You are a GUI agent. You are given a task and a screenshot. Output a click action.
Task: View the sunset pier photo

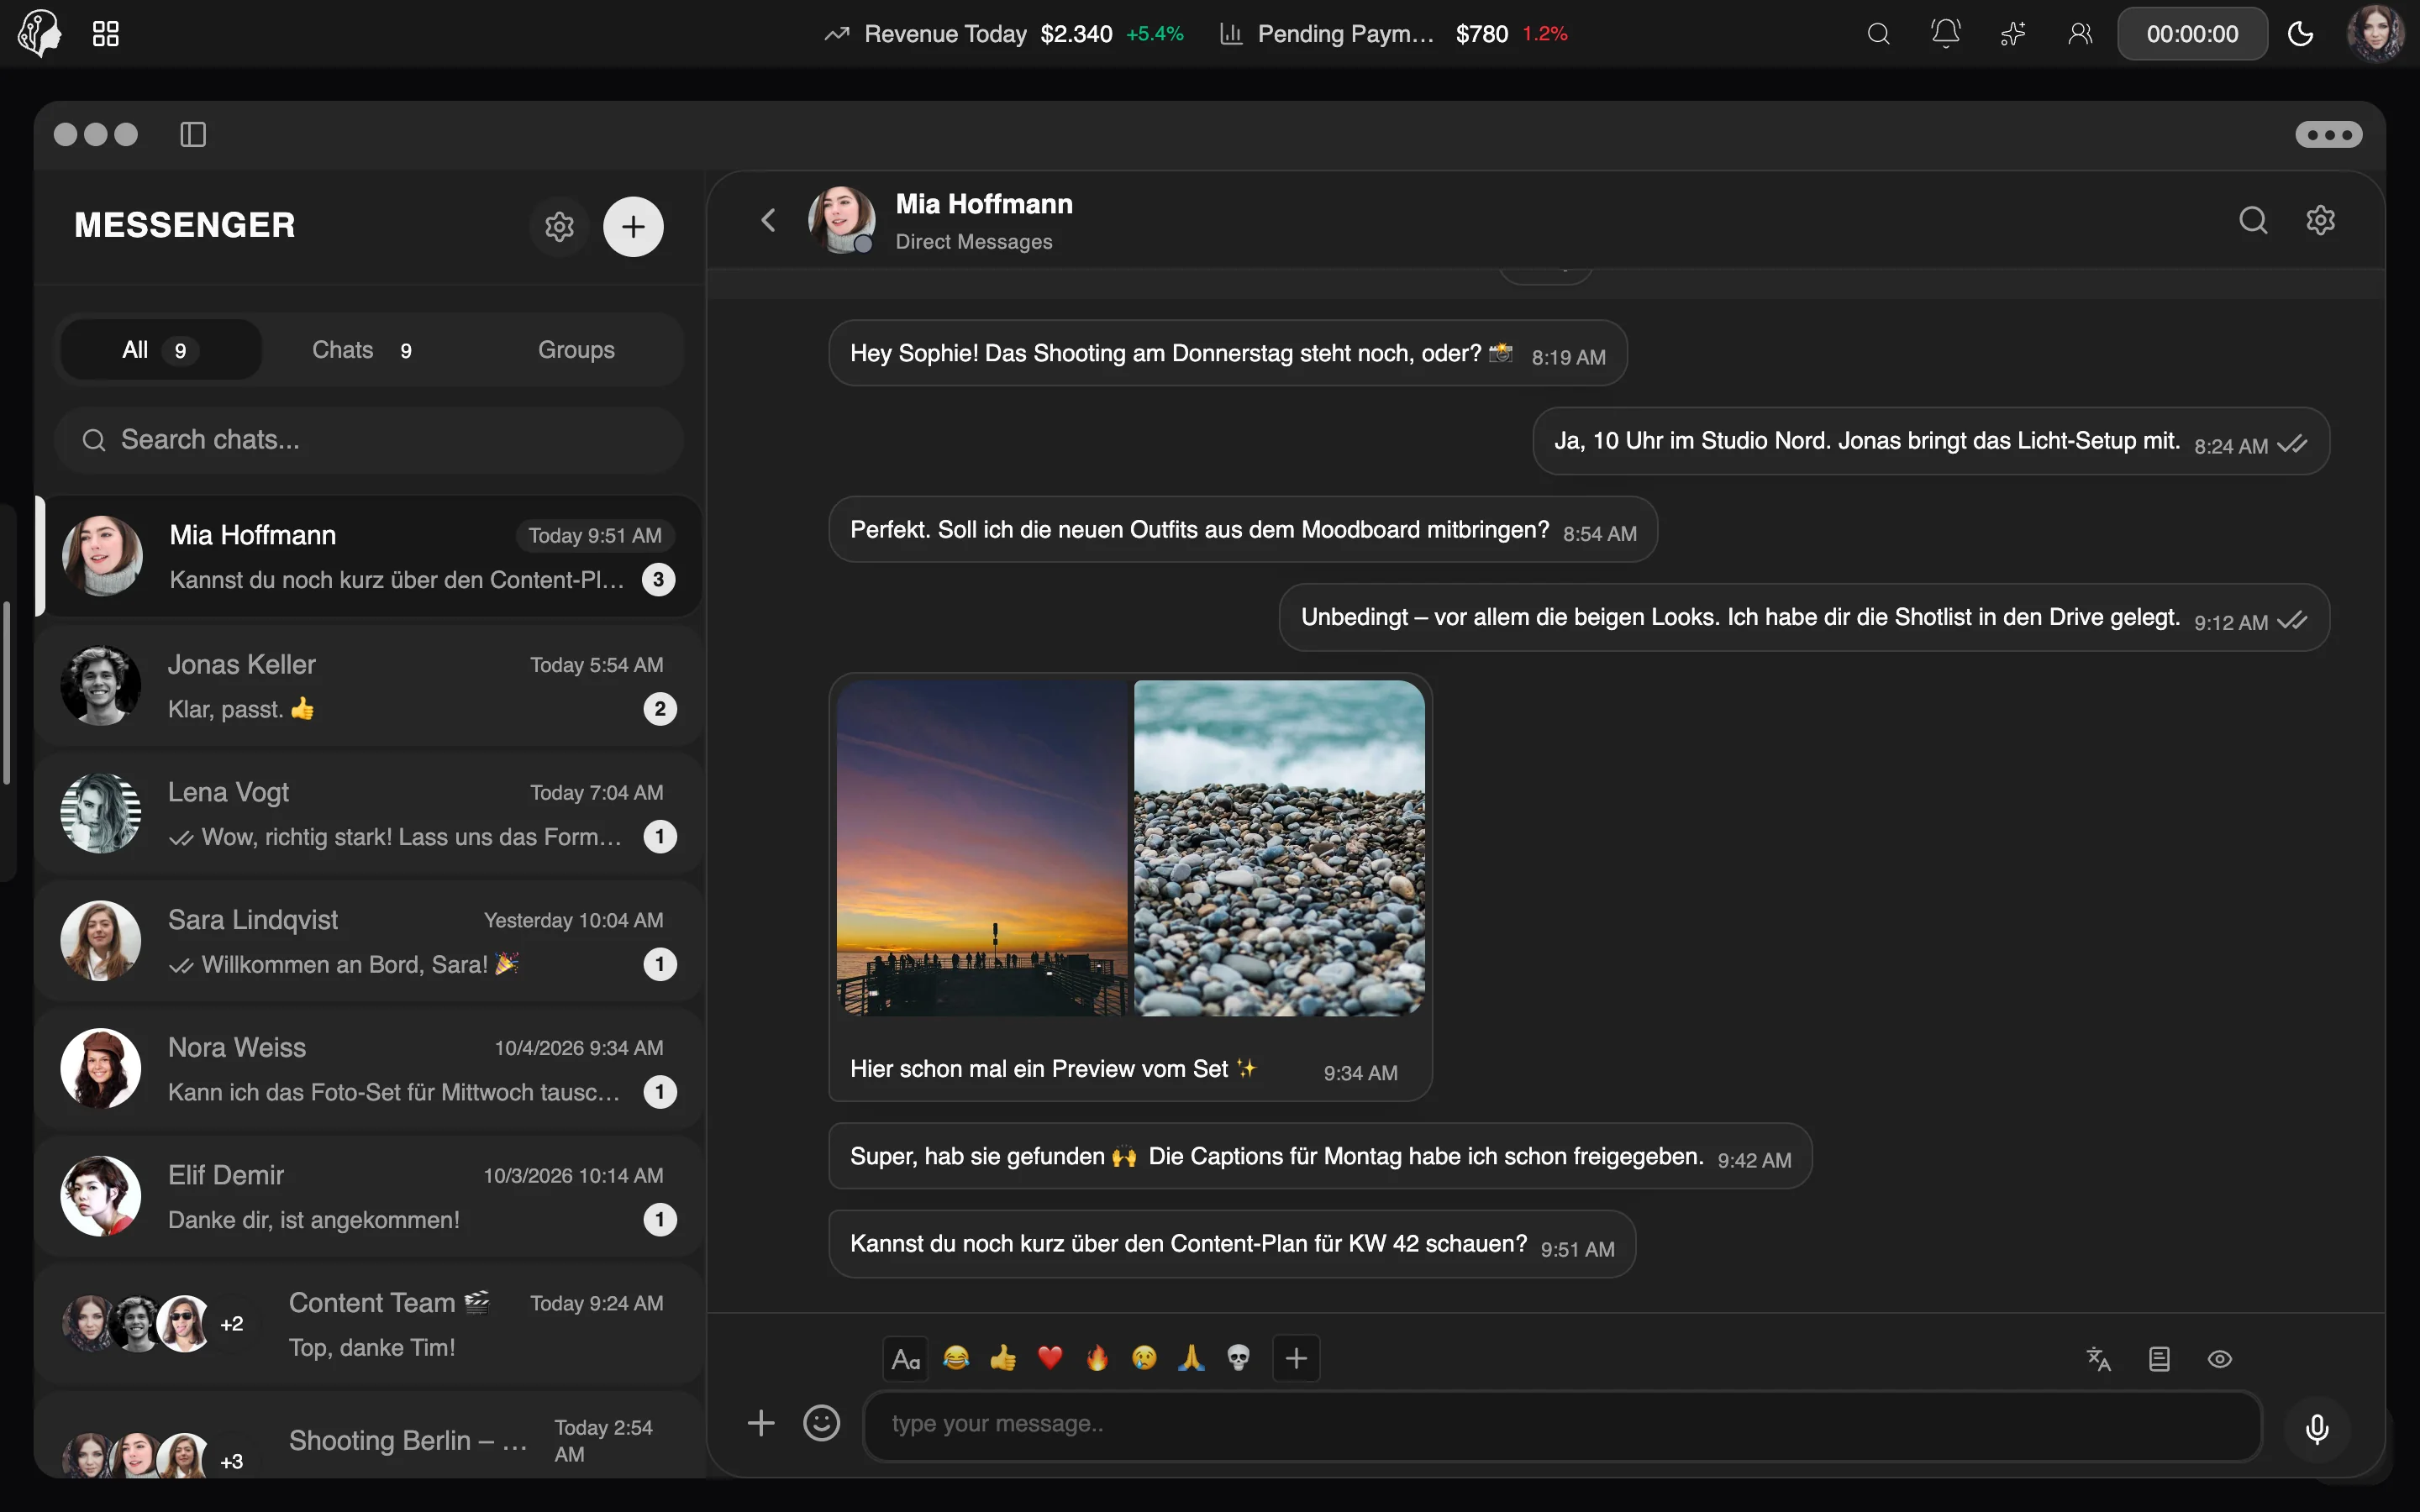pyautogui.click(x=982, y=848)
